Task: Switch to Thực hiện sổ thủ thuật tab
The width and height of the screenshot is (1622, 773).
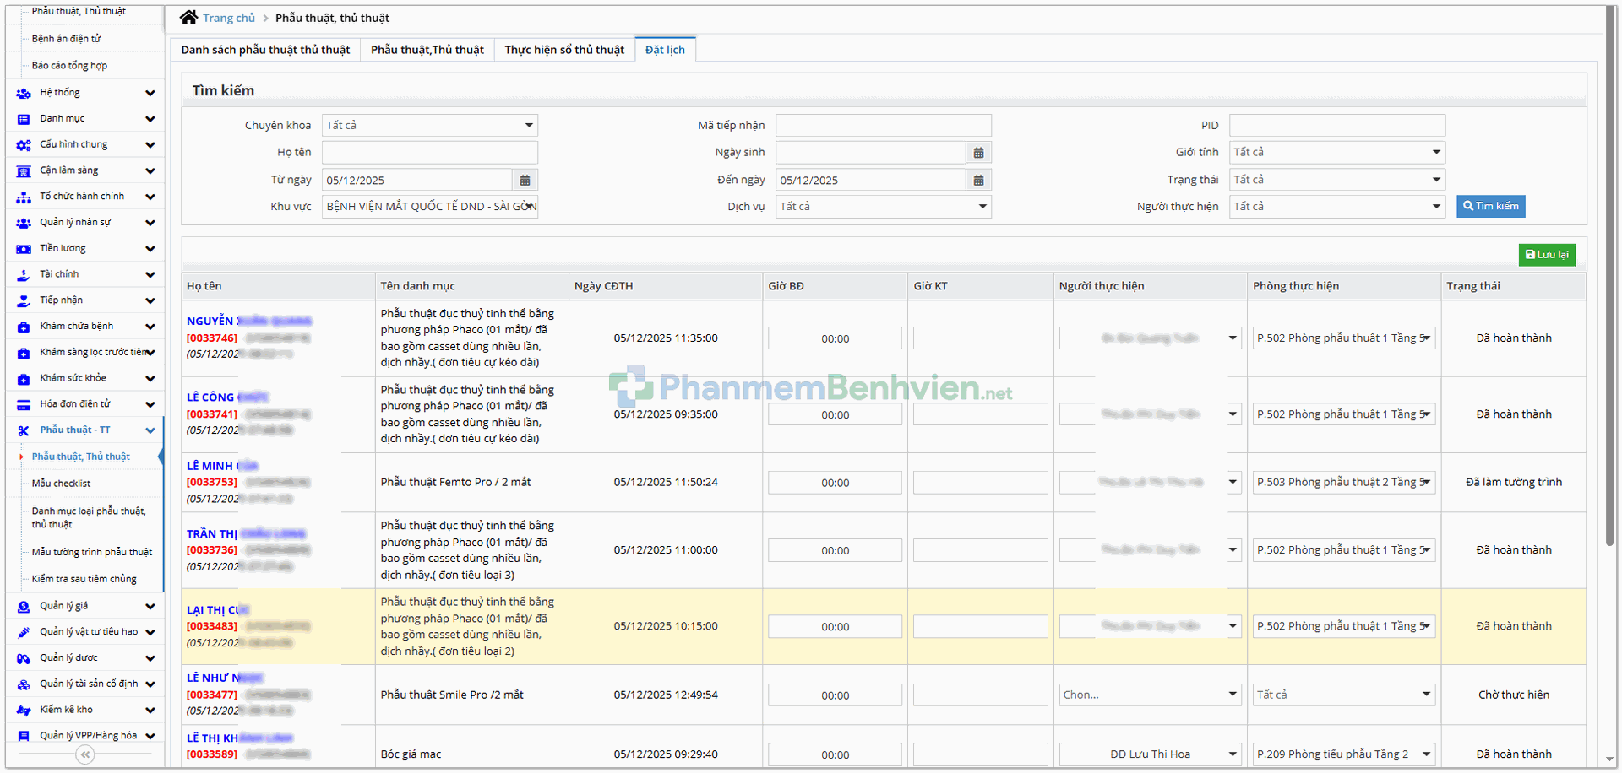Action: (564, 50)
